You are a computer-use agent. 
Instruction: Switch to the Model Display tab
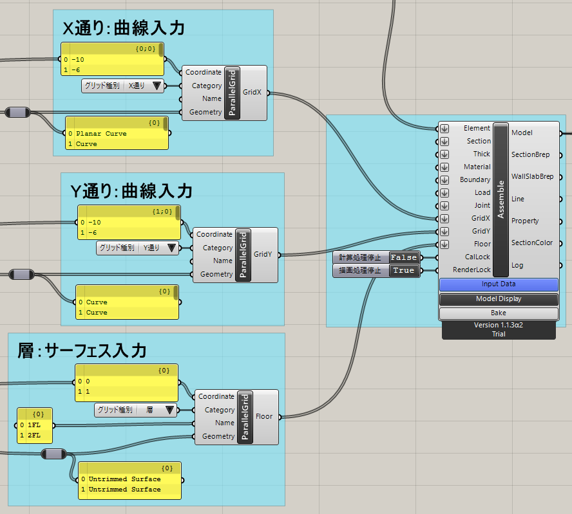pos(499,299)
